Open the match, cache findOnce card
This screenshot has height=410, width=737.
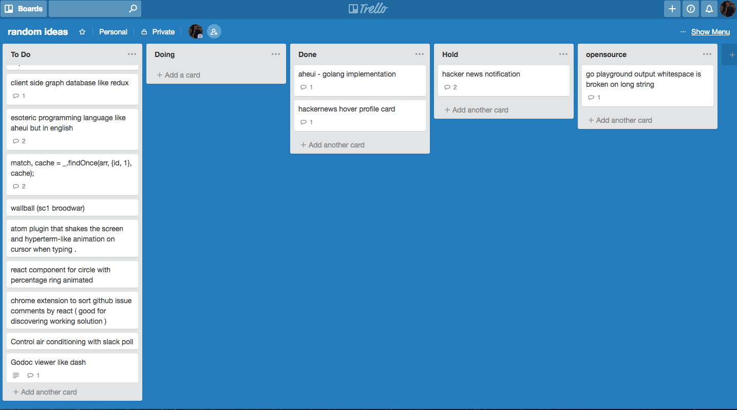pos(72,175)
